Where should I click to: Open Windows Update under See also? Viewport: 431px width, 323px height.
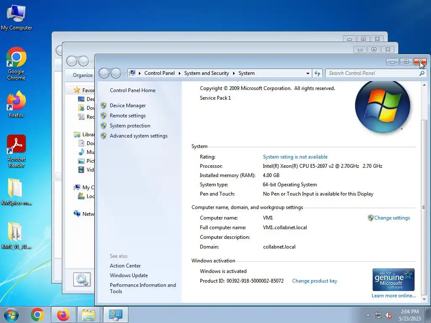(x=129, y=275)
